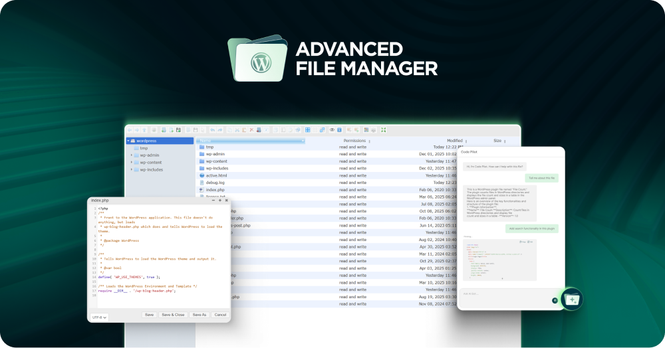The image size is (665, 348).
Task: Click the New file toolbar icon
Action: click(171, 130)
